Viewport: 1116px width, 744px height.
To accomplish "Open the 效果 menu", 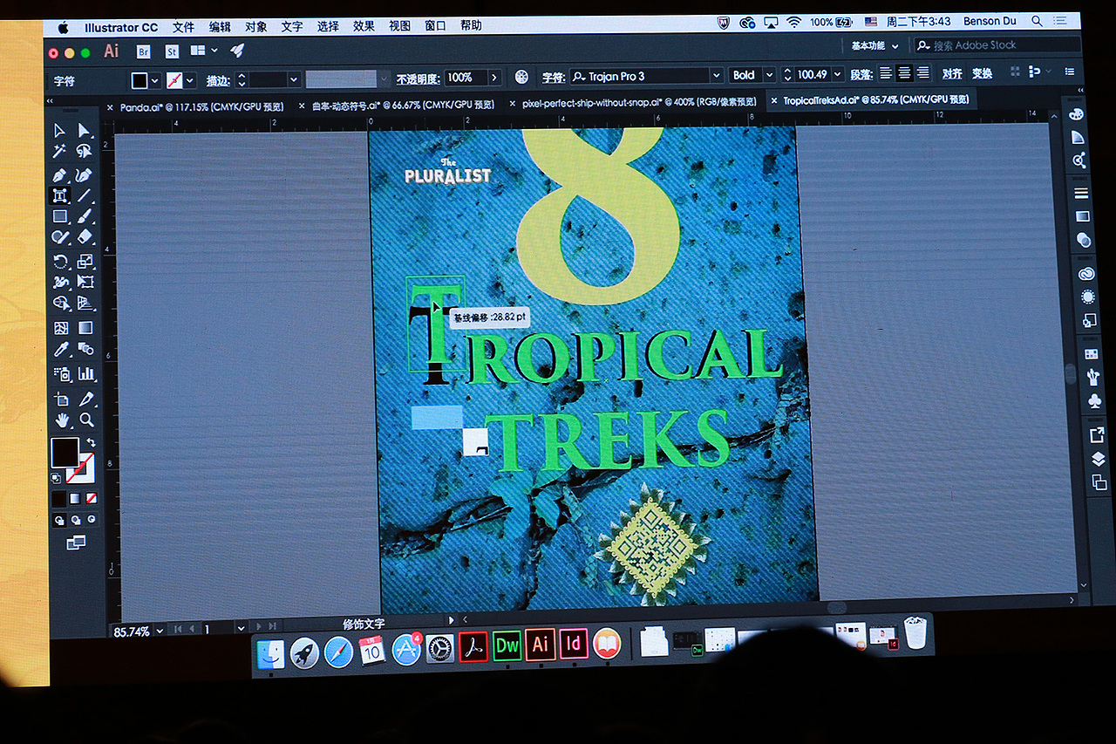I will (364, 26).
